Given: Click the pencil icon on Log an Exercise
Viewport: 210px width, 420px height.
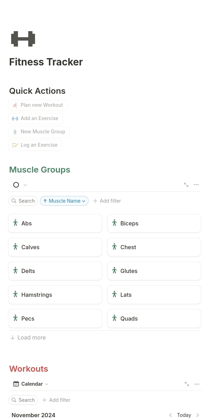Looking at the screenshot, I should tap(15, 145).
